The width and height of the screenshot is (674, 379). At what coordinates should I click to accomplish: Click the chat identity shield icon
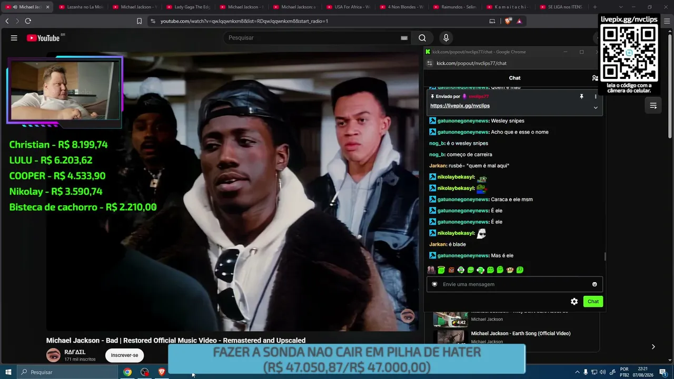tap(434, 284)
